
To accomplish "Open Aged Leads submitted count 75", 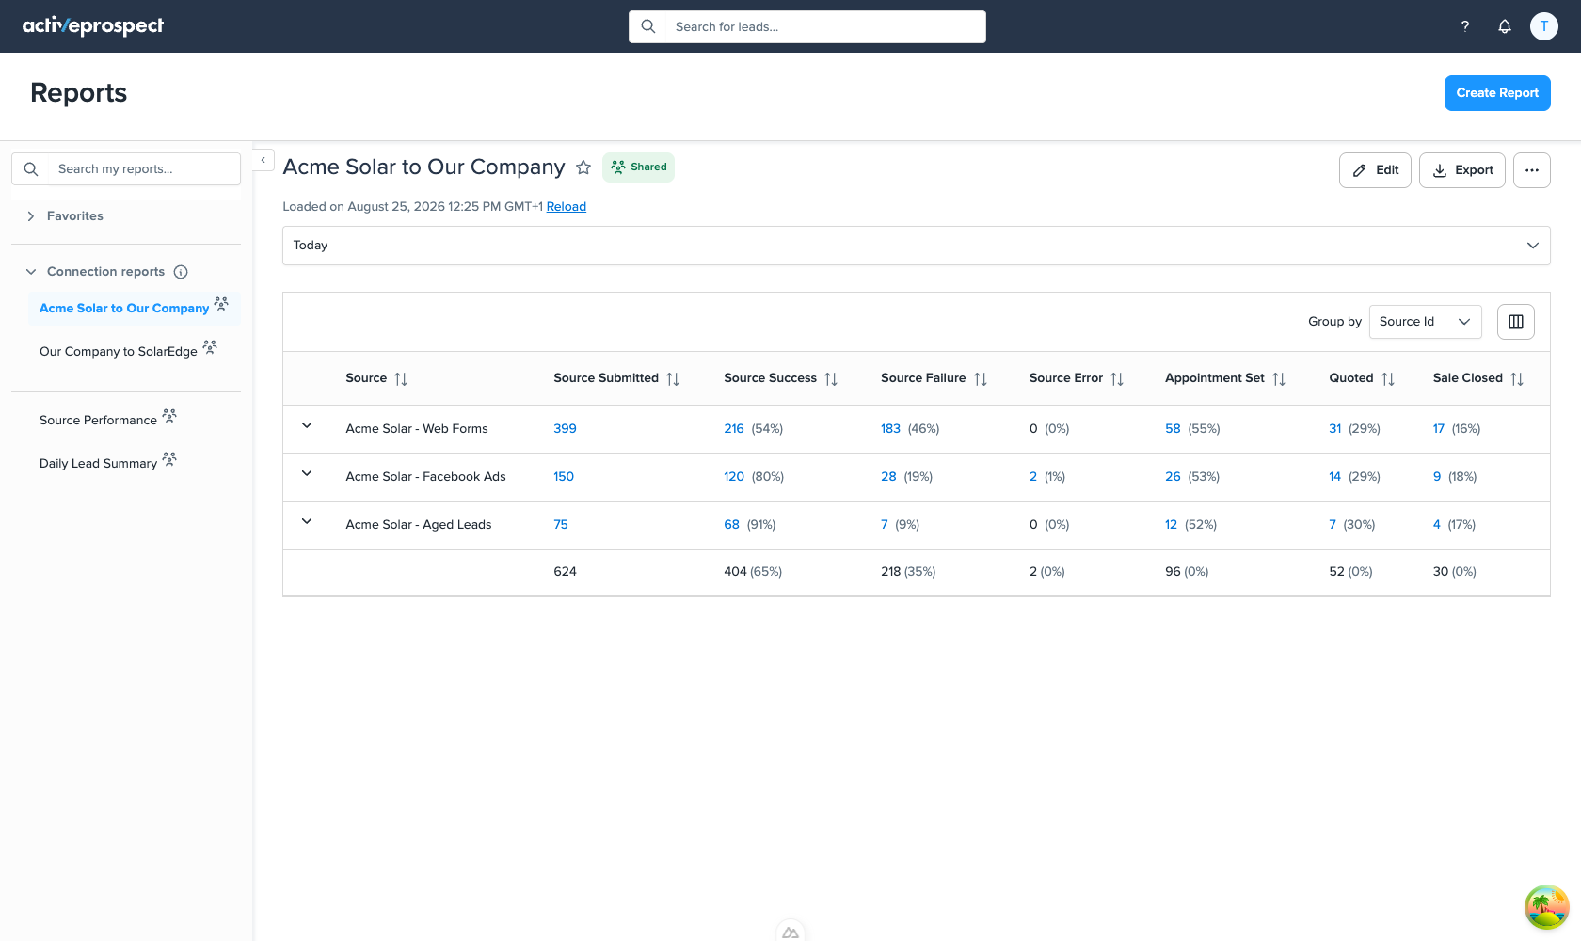I will point(561,525).
